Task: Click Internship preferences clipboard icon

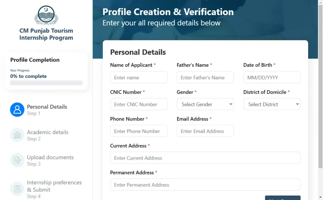Action: (x=17, y=189)
